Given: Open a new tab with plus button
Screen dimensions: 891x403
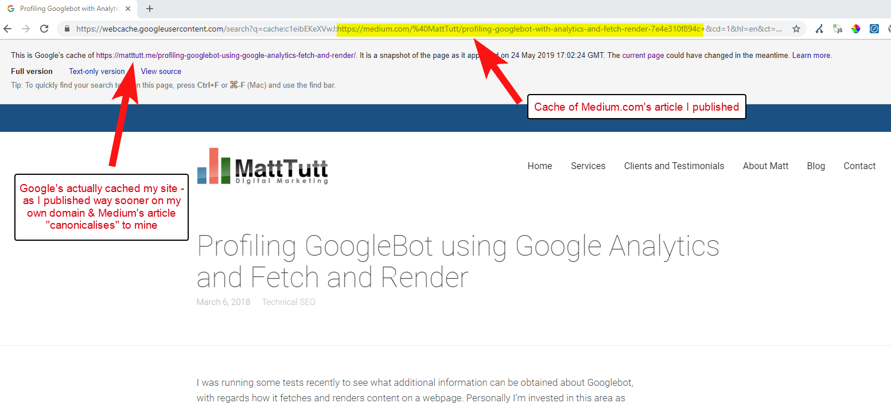Looking at the screenshot, I should tap(150, 9).
